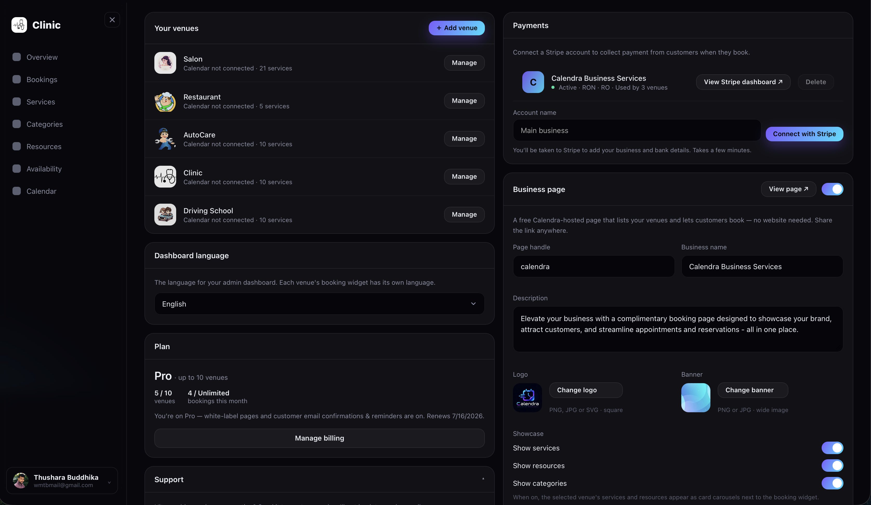Viewport: 871px width, 505px height.
Task: Click the Business name input field
Action: tap(762, 267)
